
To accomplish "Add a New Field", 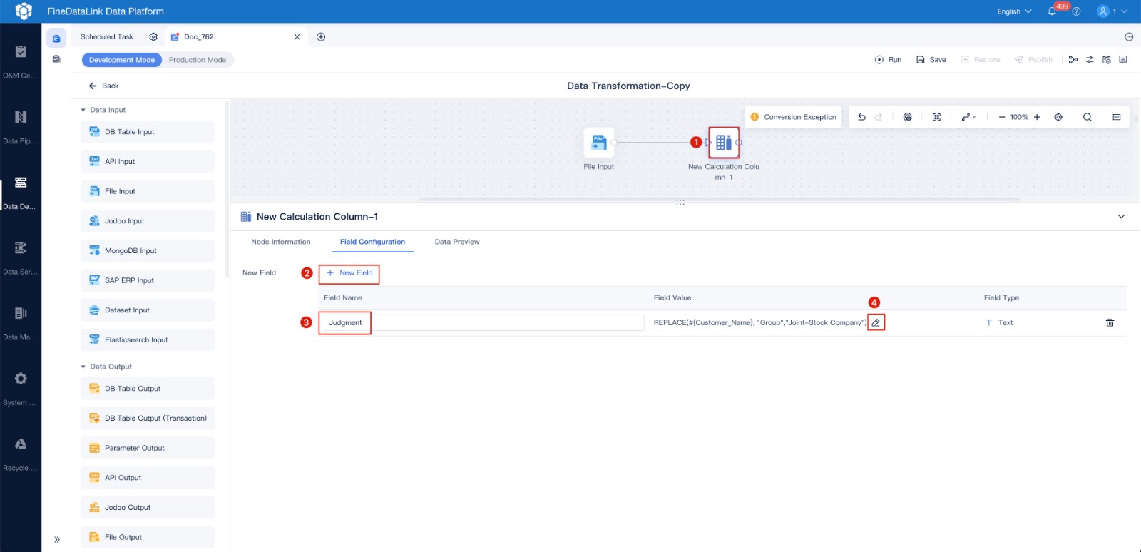I will point(349,273).
